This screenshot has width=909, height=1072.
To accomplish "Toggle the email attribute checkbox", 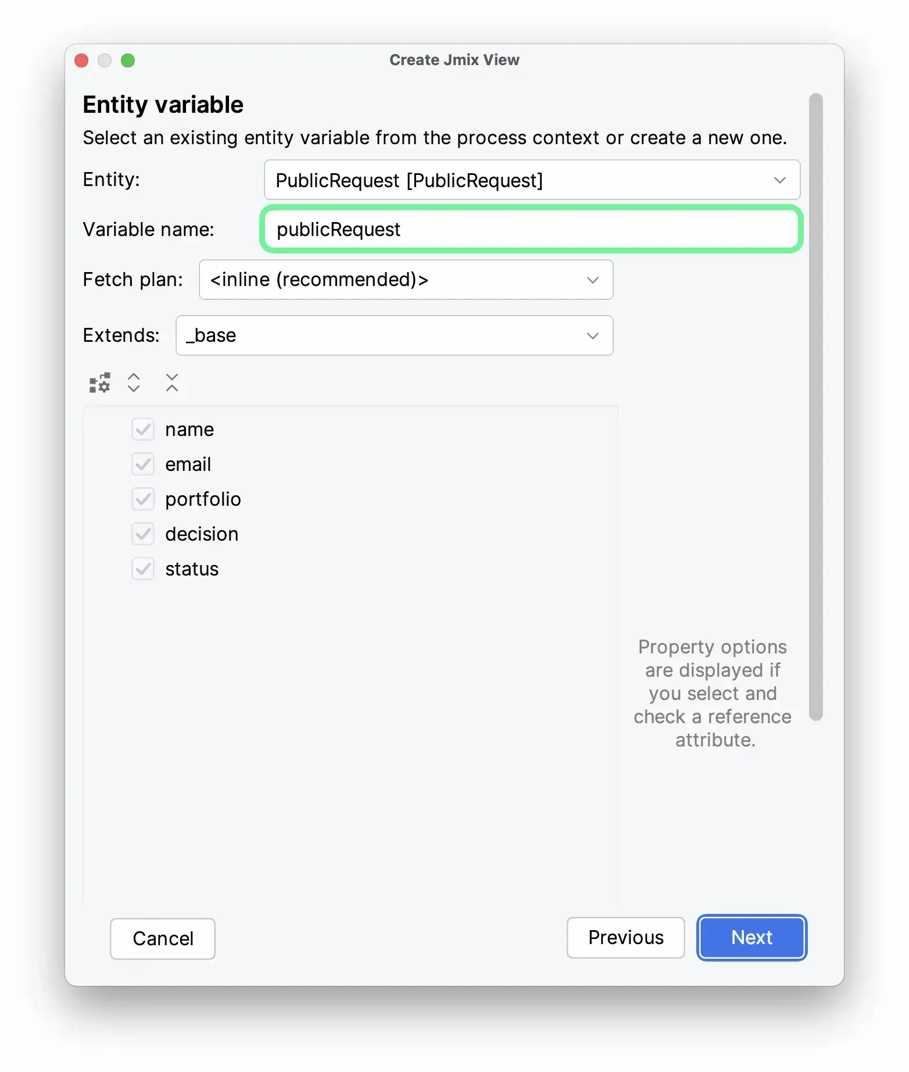I will click(x=143, y=464).
